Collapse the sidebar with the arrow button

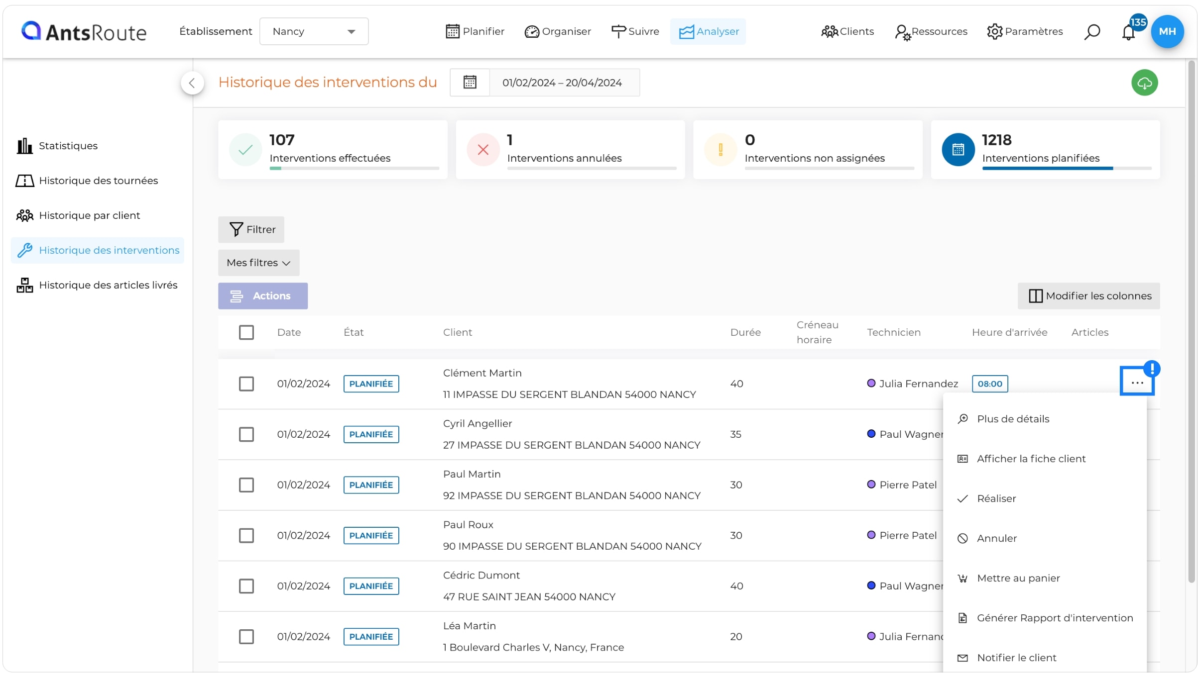(192, 83)
